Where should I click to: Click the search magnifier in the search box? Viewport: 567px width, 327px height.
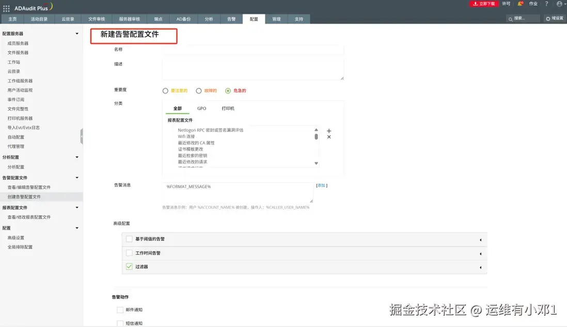tap(509, 18)
